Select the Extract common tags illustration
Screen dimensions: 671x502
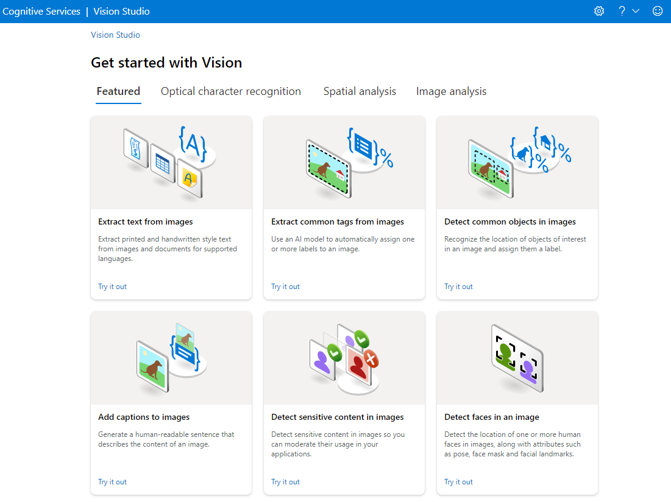(344, 162)
